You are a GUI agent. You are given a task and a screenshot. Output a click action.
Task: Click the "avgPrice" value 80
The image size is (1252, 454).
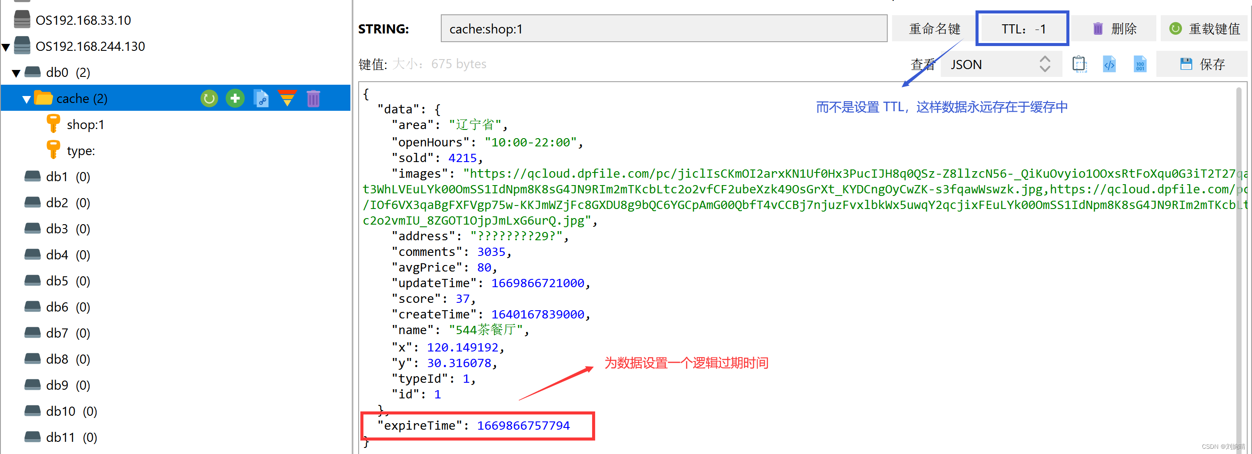click(x=483, y=267)
